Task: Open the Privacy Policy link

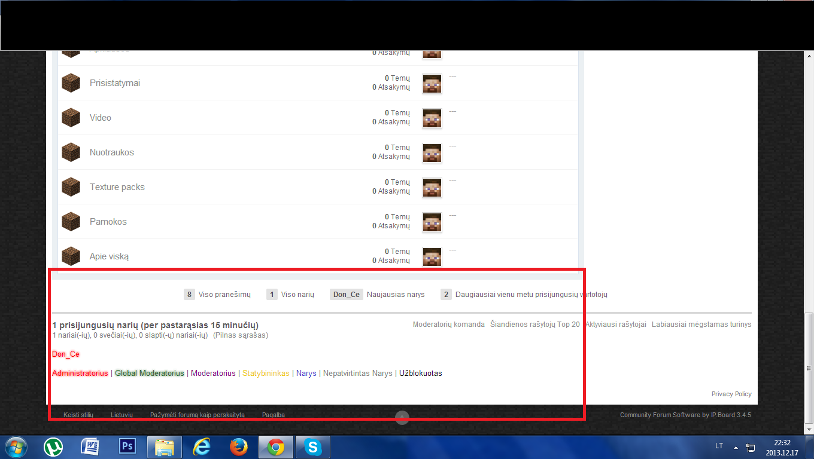Action: [731, 394]
